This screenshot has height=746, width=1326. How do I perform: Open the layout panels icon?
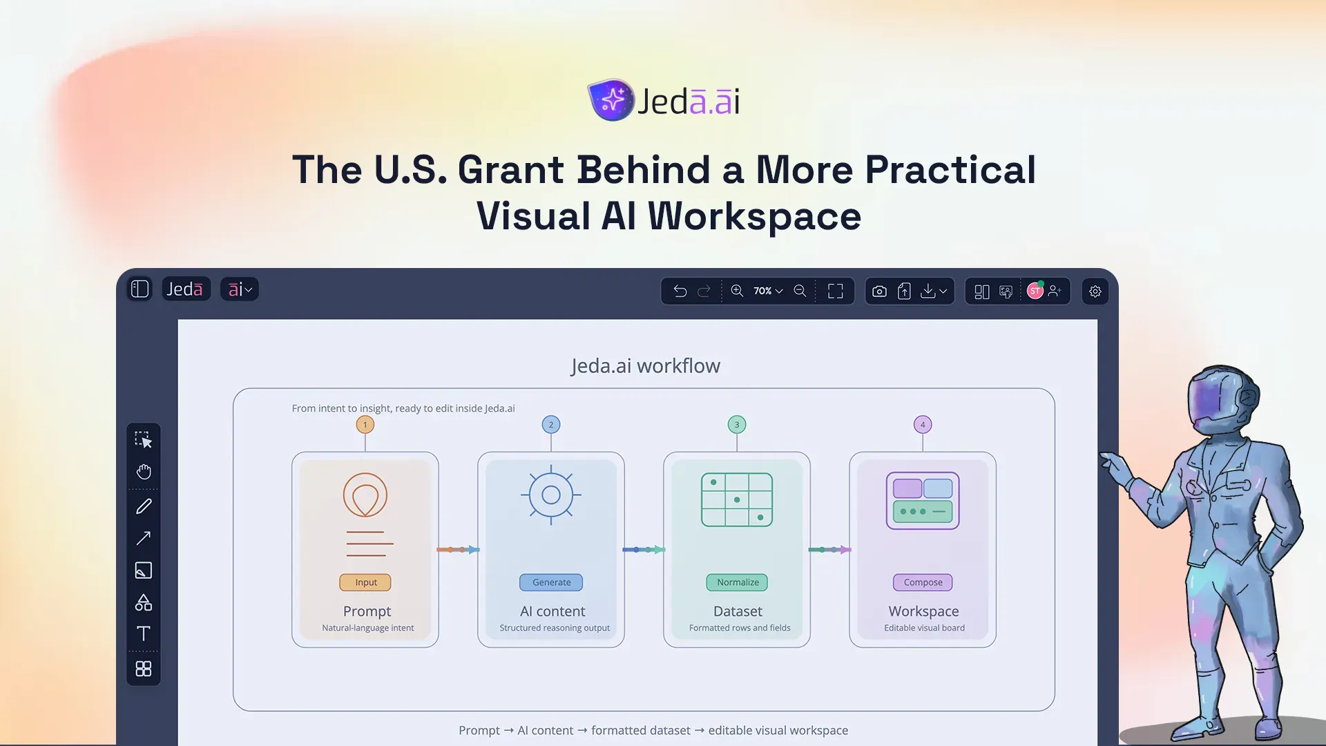tap(981, 291)
